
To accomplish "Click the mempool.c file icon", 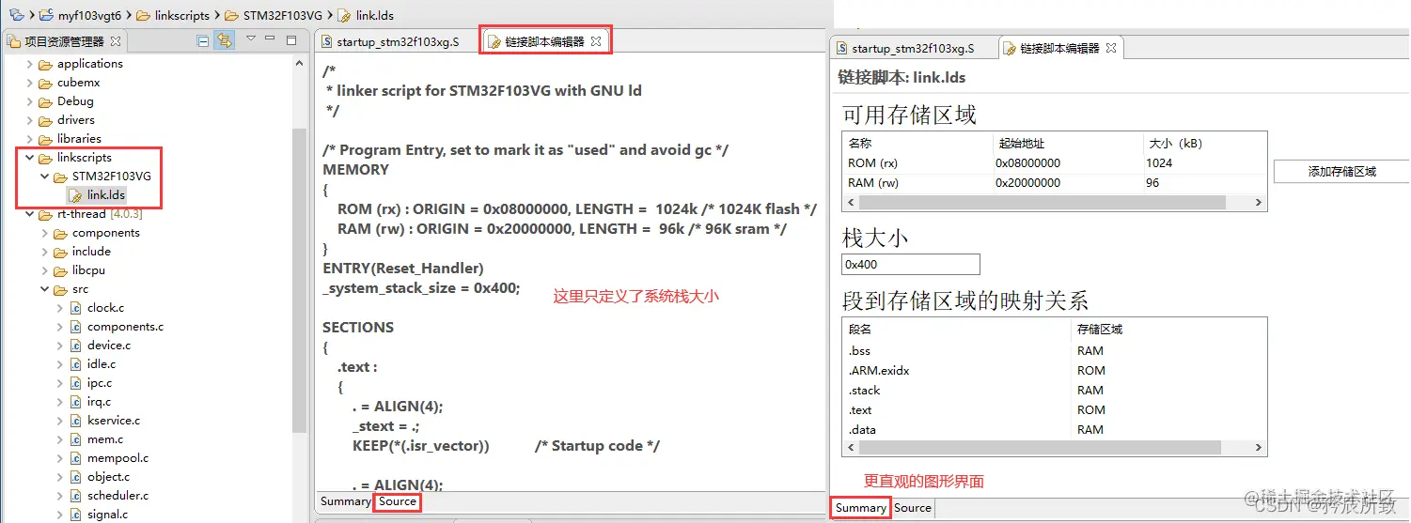I will (x=75, y=458).
